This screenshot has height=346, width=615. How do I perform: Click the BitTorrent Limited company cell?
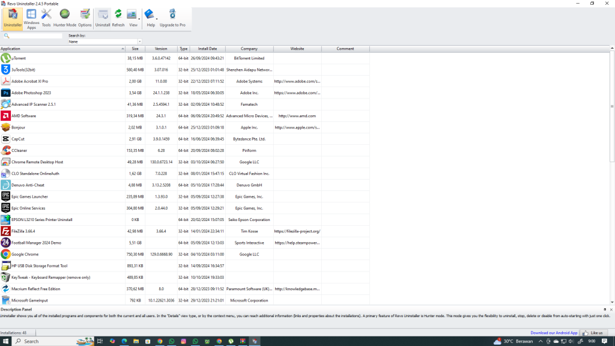[249, 58]
